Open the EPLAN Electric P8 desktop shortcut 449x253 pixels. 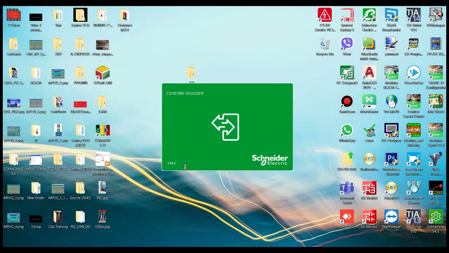tap(325, 15)
